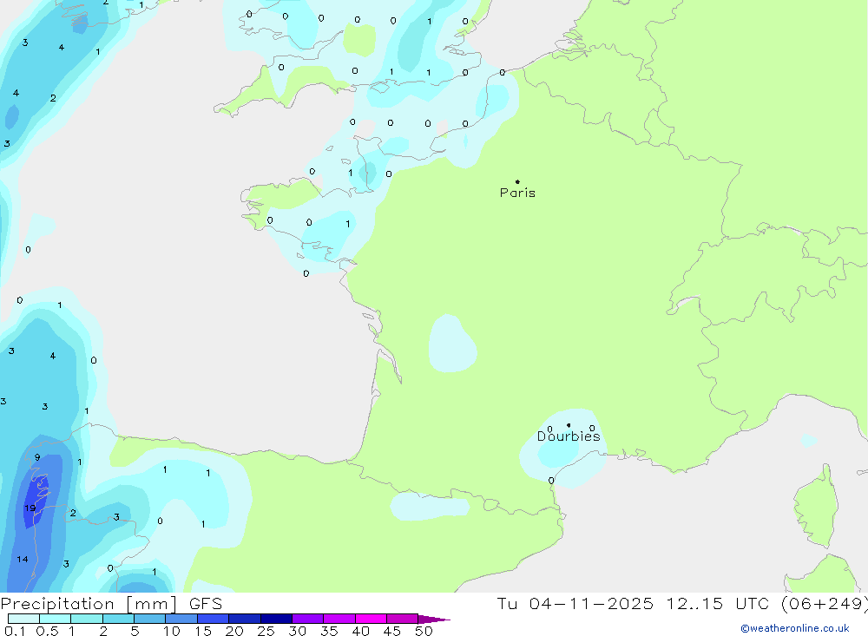Click the 'Precipitation [mm]' title text
Viewport: 868px width, 636px height.
point(89,604)
